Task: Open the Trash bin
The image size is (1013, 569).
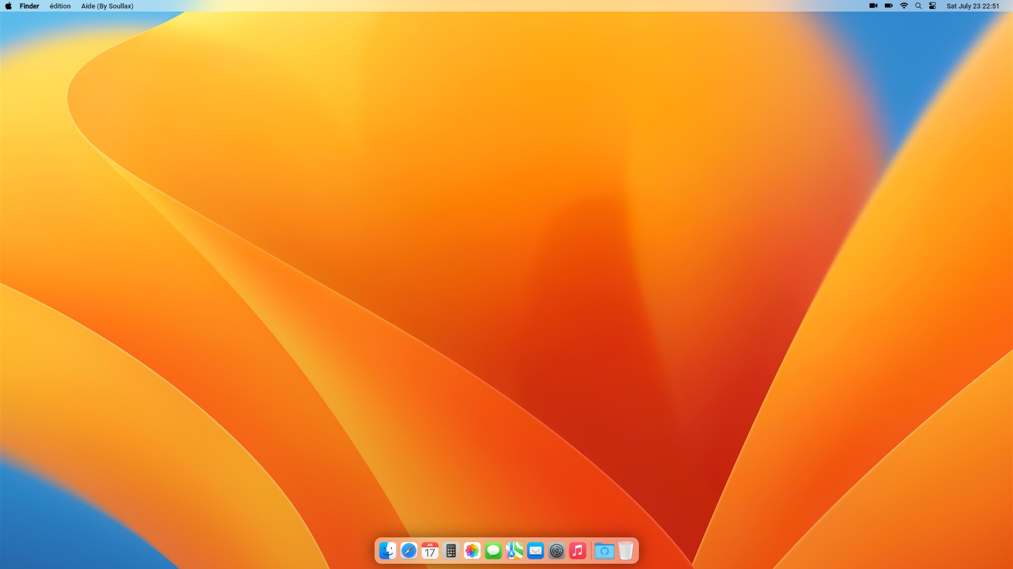Action: [626, 551]
